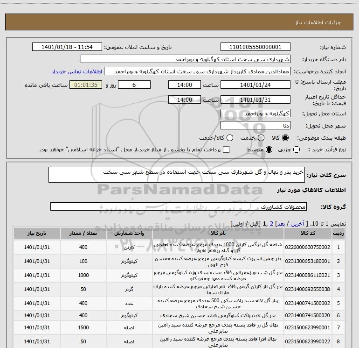Click the unit گرم in row 4
359x348 pixels.
tap(129, 289)
